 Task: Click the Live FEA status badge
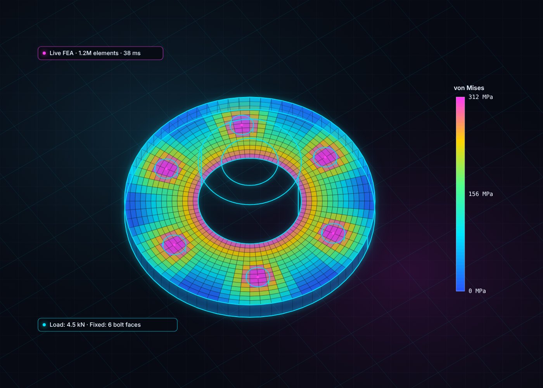pyautogui.click(x=100, y=53)
